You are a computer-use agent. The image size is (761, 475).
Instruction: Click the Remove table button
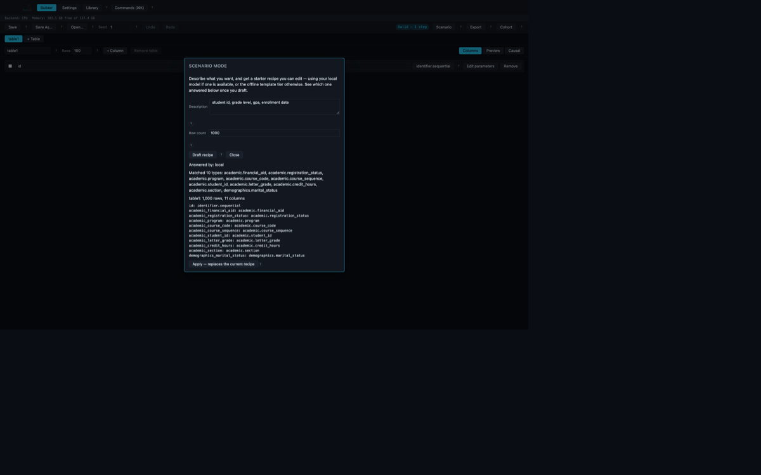point(146,51)
